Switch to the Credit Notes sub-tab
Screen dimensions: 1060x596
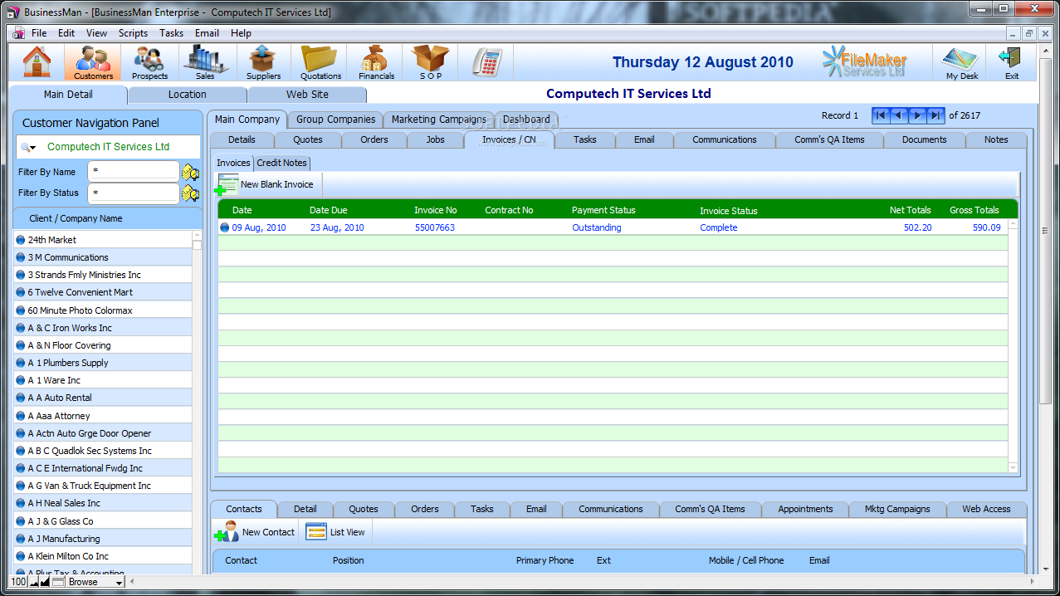click(x=282, y=163)
